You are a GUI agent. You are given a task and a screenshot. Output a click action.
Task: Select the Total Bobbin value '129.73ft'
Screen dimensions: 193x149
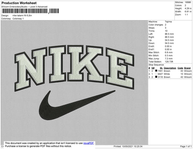[169, 62]
